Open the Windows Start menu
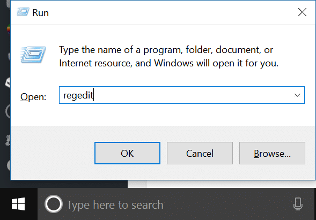This screenshot has height=220, width=316. 18,204
